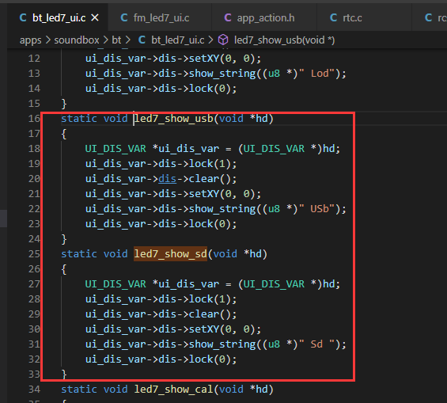
Task: Click the C icon on fm_led7_ui.c tab
Action: click(x=124, y=17)
